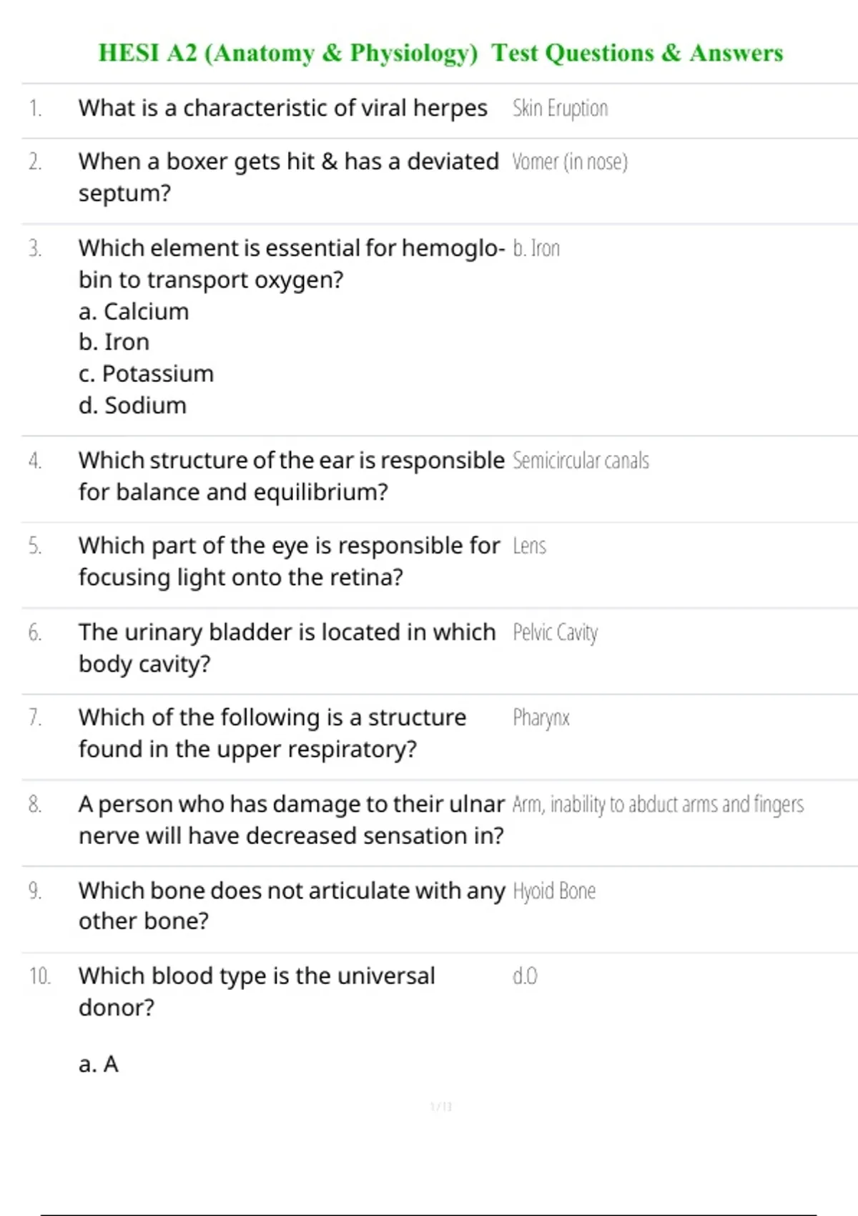This screenshot has width=858, height=1216.
Task: Choose the "b. Iron" option in the question list
Action: 114,343
